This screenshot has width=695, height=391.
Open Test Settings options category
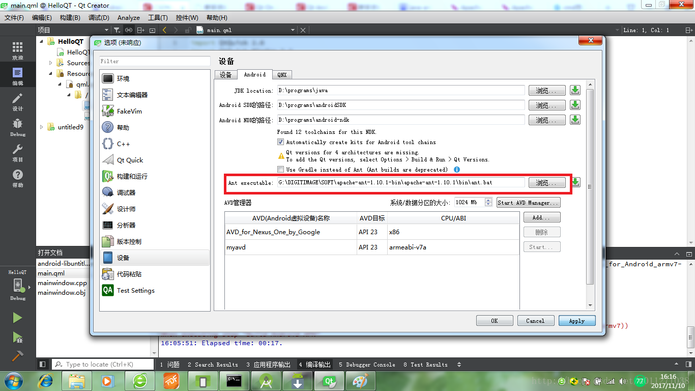coord(155,290)
